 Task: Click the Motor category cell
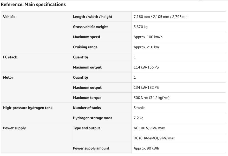pos(8,77)
